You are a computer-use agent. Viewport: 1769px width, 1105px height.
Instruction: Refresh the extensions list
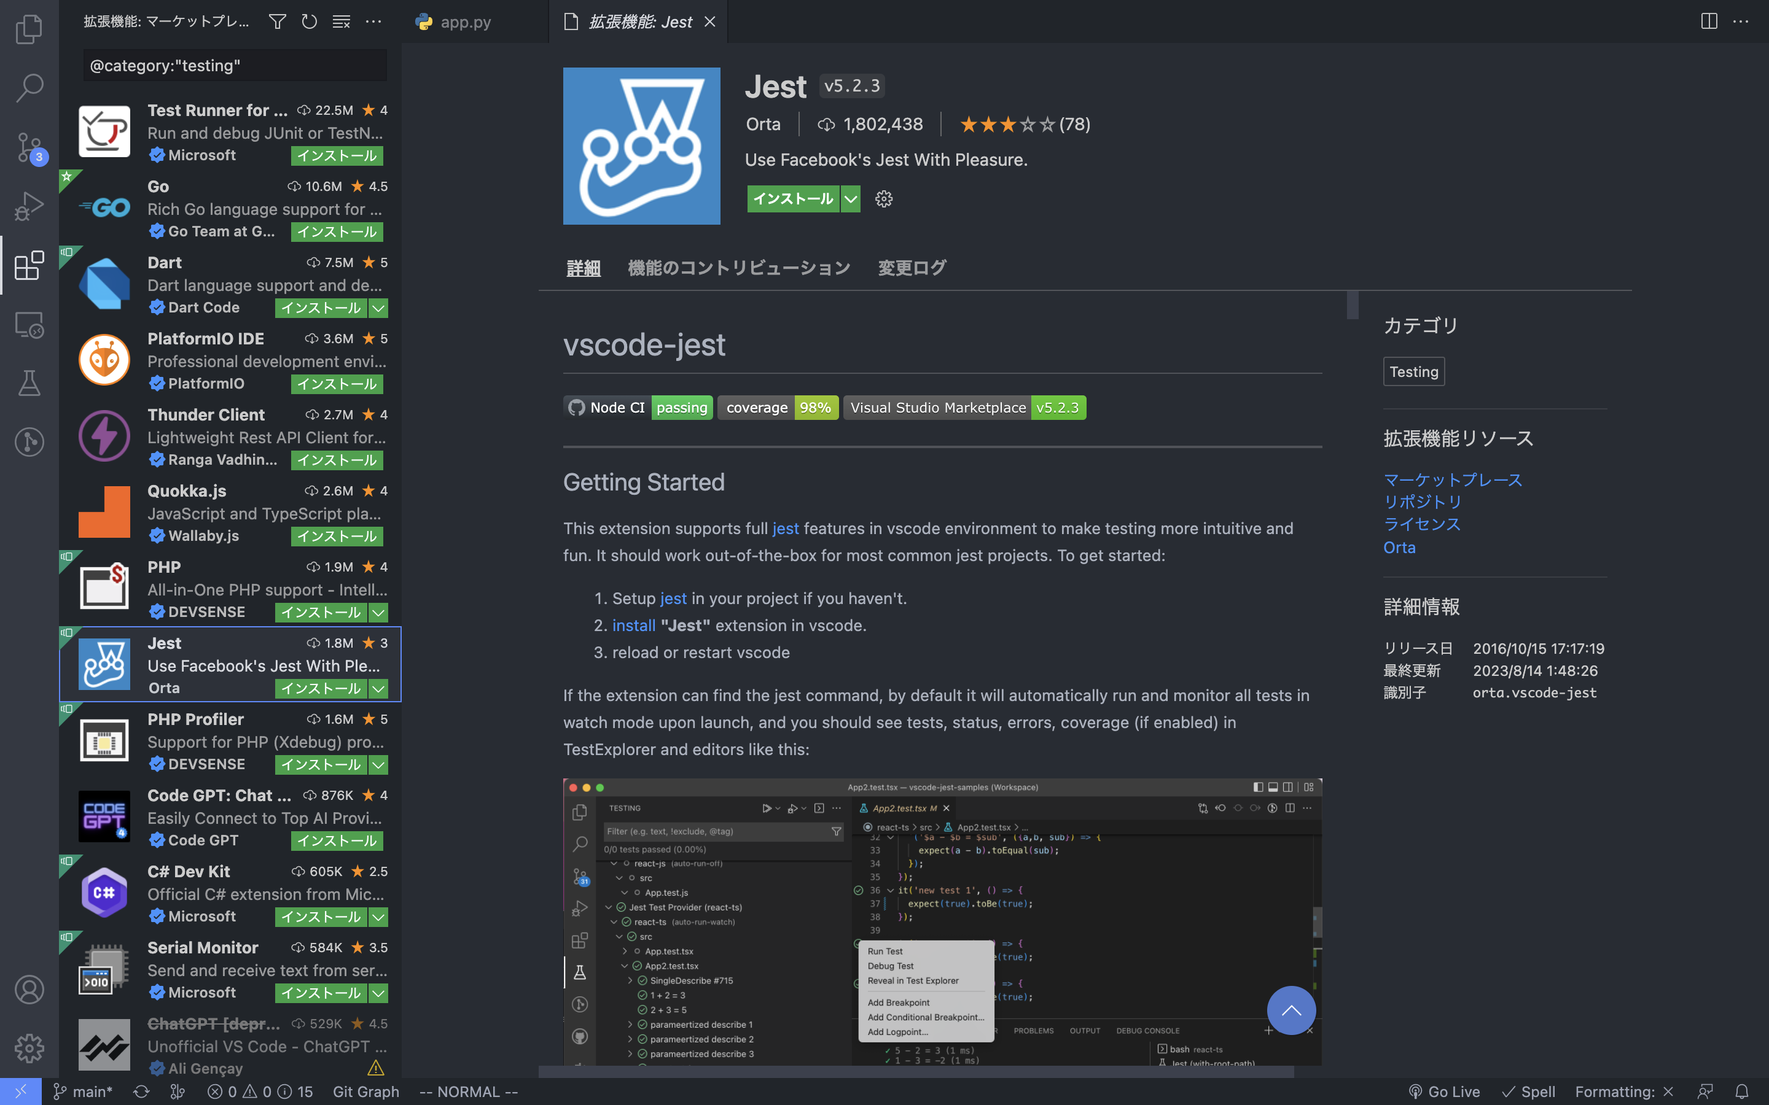309,22
